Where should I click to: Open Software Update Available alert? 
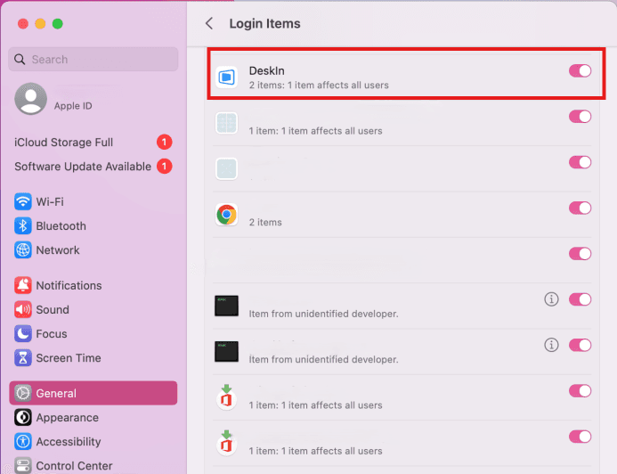(93, 167)
